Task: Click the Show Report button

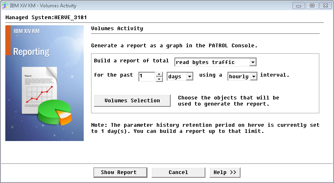Action: (x=120, y=172)
